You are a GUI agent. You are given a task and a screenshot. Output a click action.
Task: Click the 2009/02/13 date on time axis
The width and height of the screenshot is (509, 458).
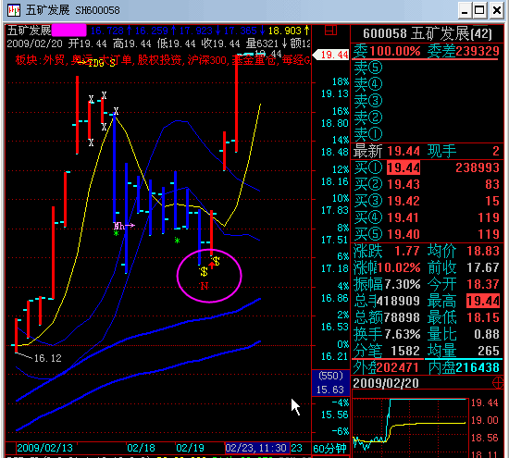44,448
